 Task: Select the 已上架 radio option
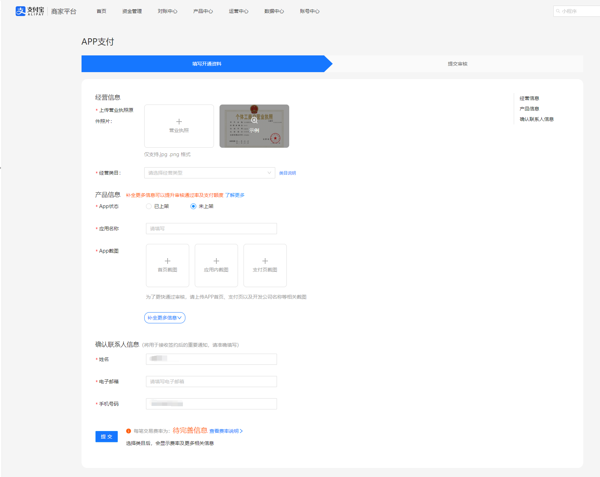click(x=149, y=206)
